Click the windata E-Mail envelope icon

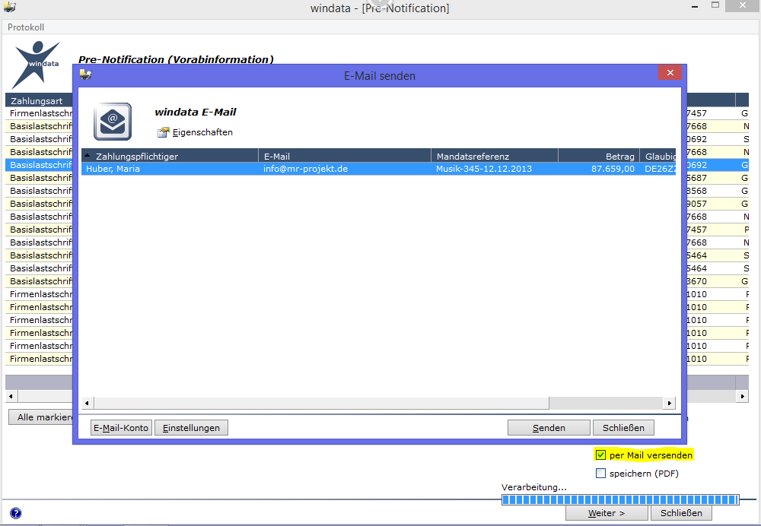(x=113, y=121)
